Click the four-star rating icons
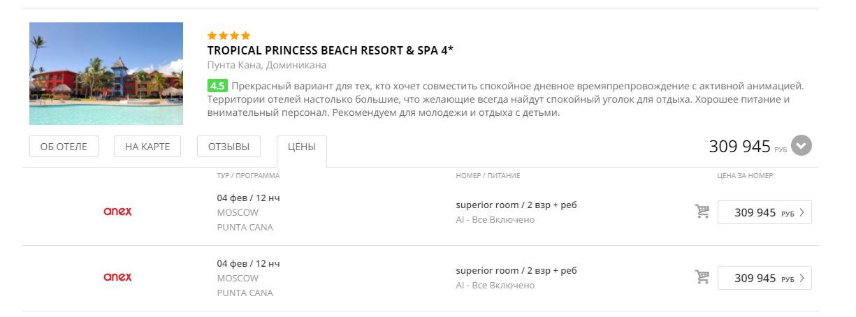The width and height of the screenshot is (856, 317). pyautogui.click(x=228, y=36)
